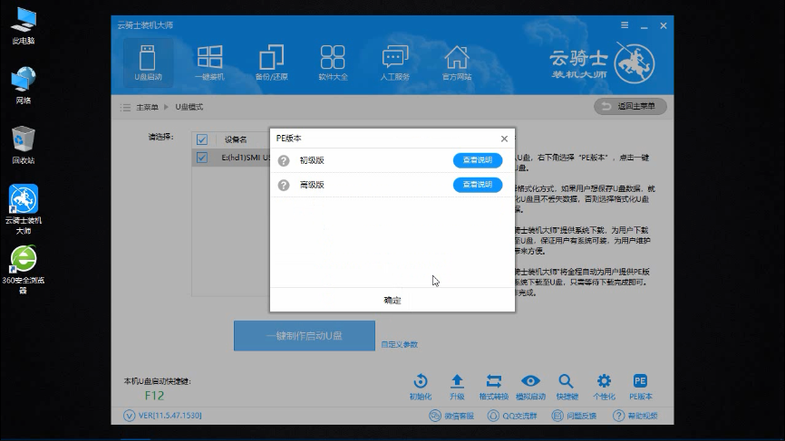The height and width of the screenshot is (441, 785).
Task: Open 帮助视频 in the status bar
Action: 635,416
